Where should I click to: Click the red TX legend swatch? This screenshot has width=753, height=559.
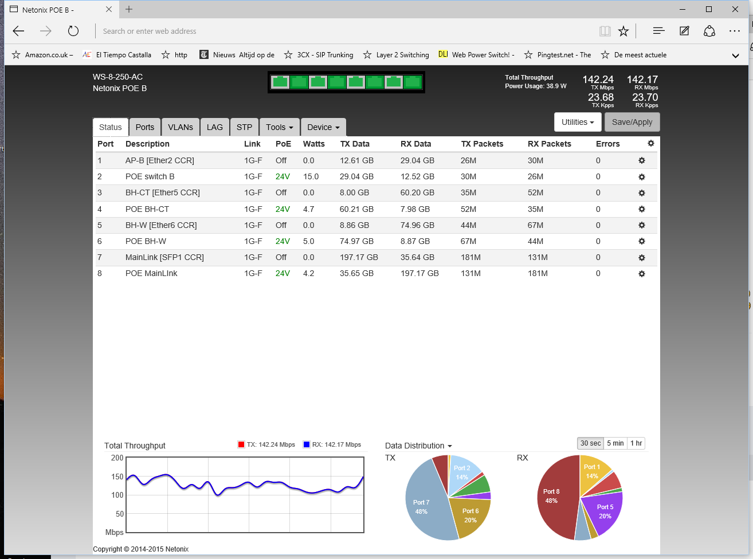click(x=241, y=444)
